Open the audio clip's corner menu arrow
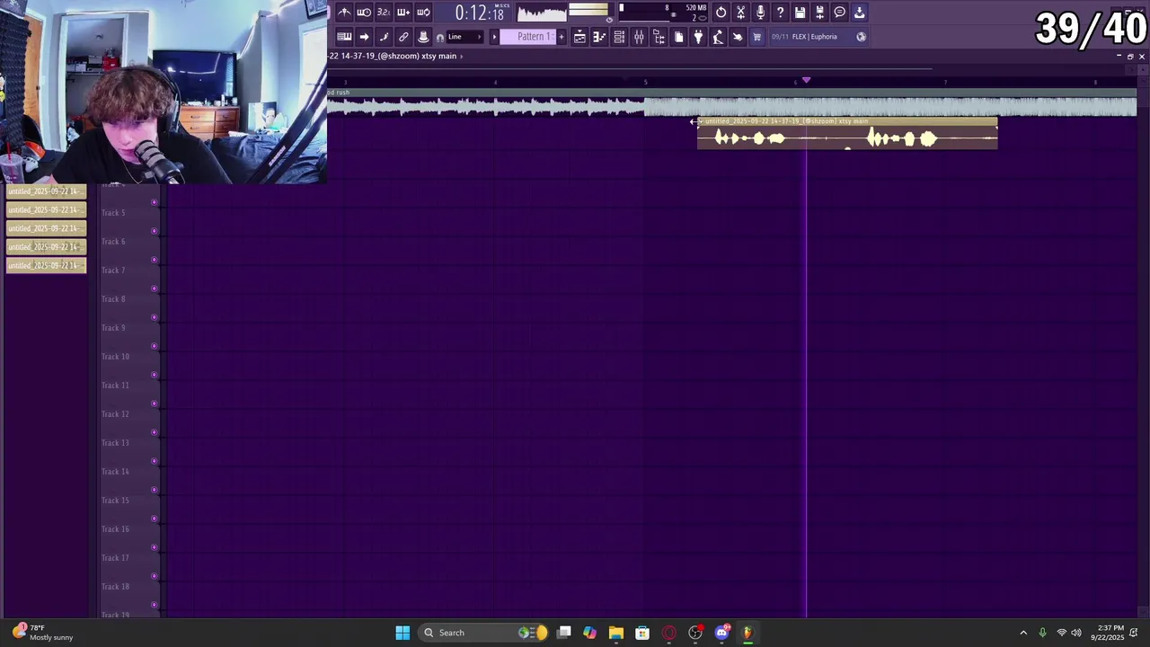This screenshot has height=647, width=1150. click(x=702, y=121)
